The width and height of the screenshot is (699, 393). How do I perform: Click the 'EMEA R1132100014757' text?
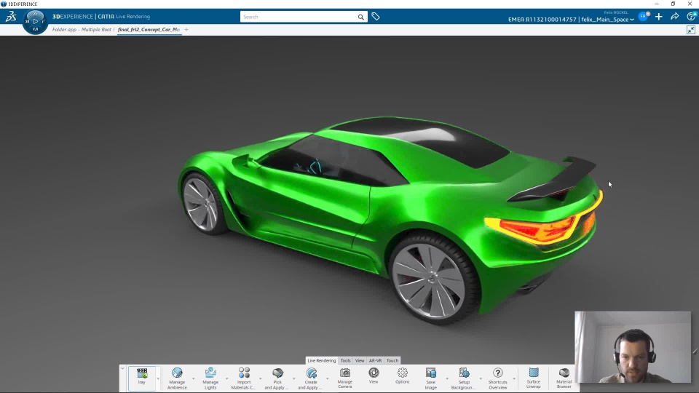[542, 20]
